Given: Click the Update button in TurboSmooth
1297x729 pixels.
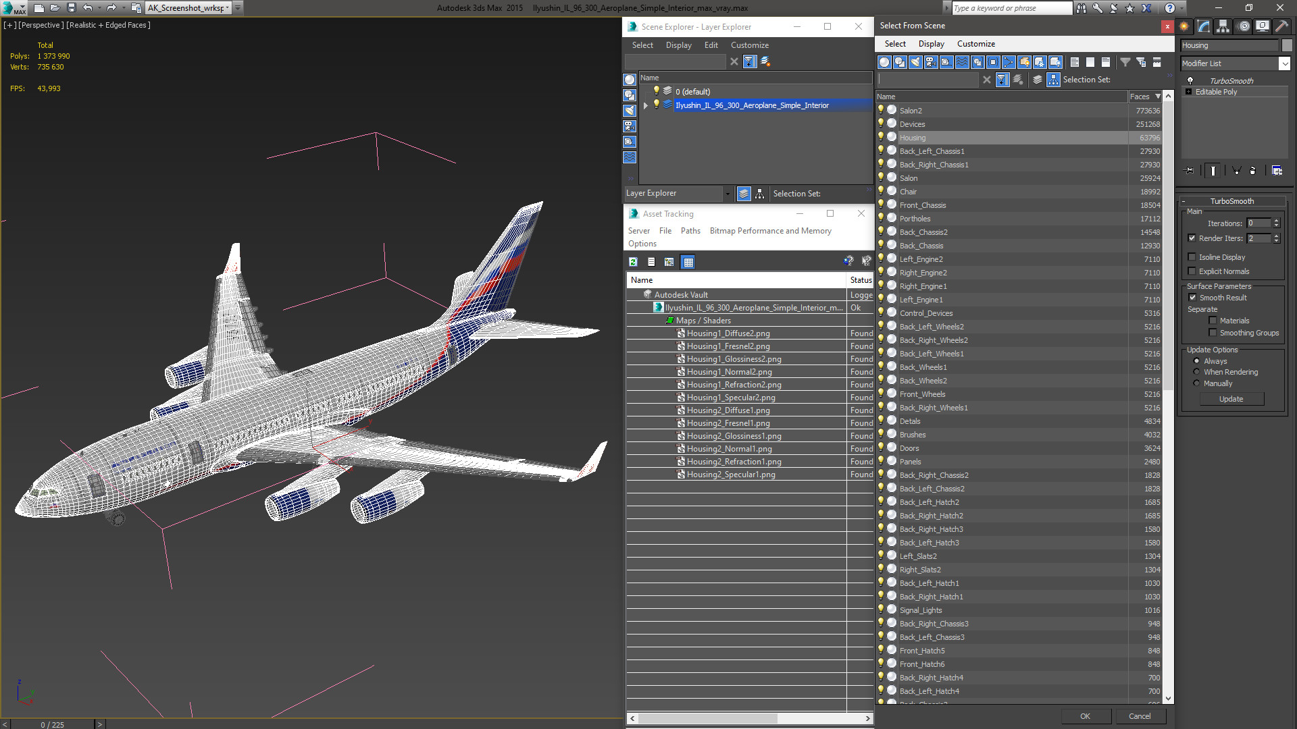Looking at the screenshot, I should [x=1231, y=399].
